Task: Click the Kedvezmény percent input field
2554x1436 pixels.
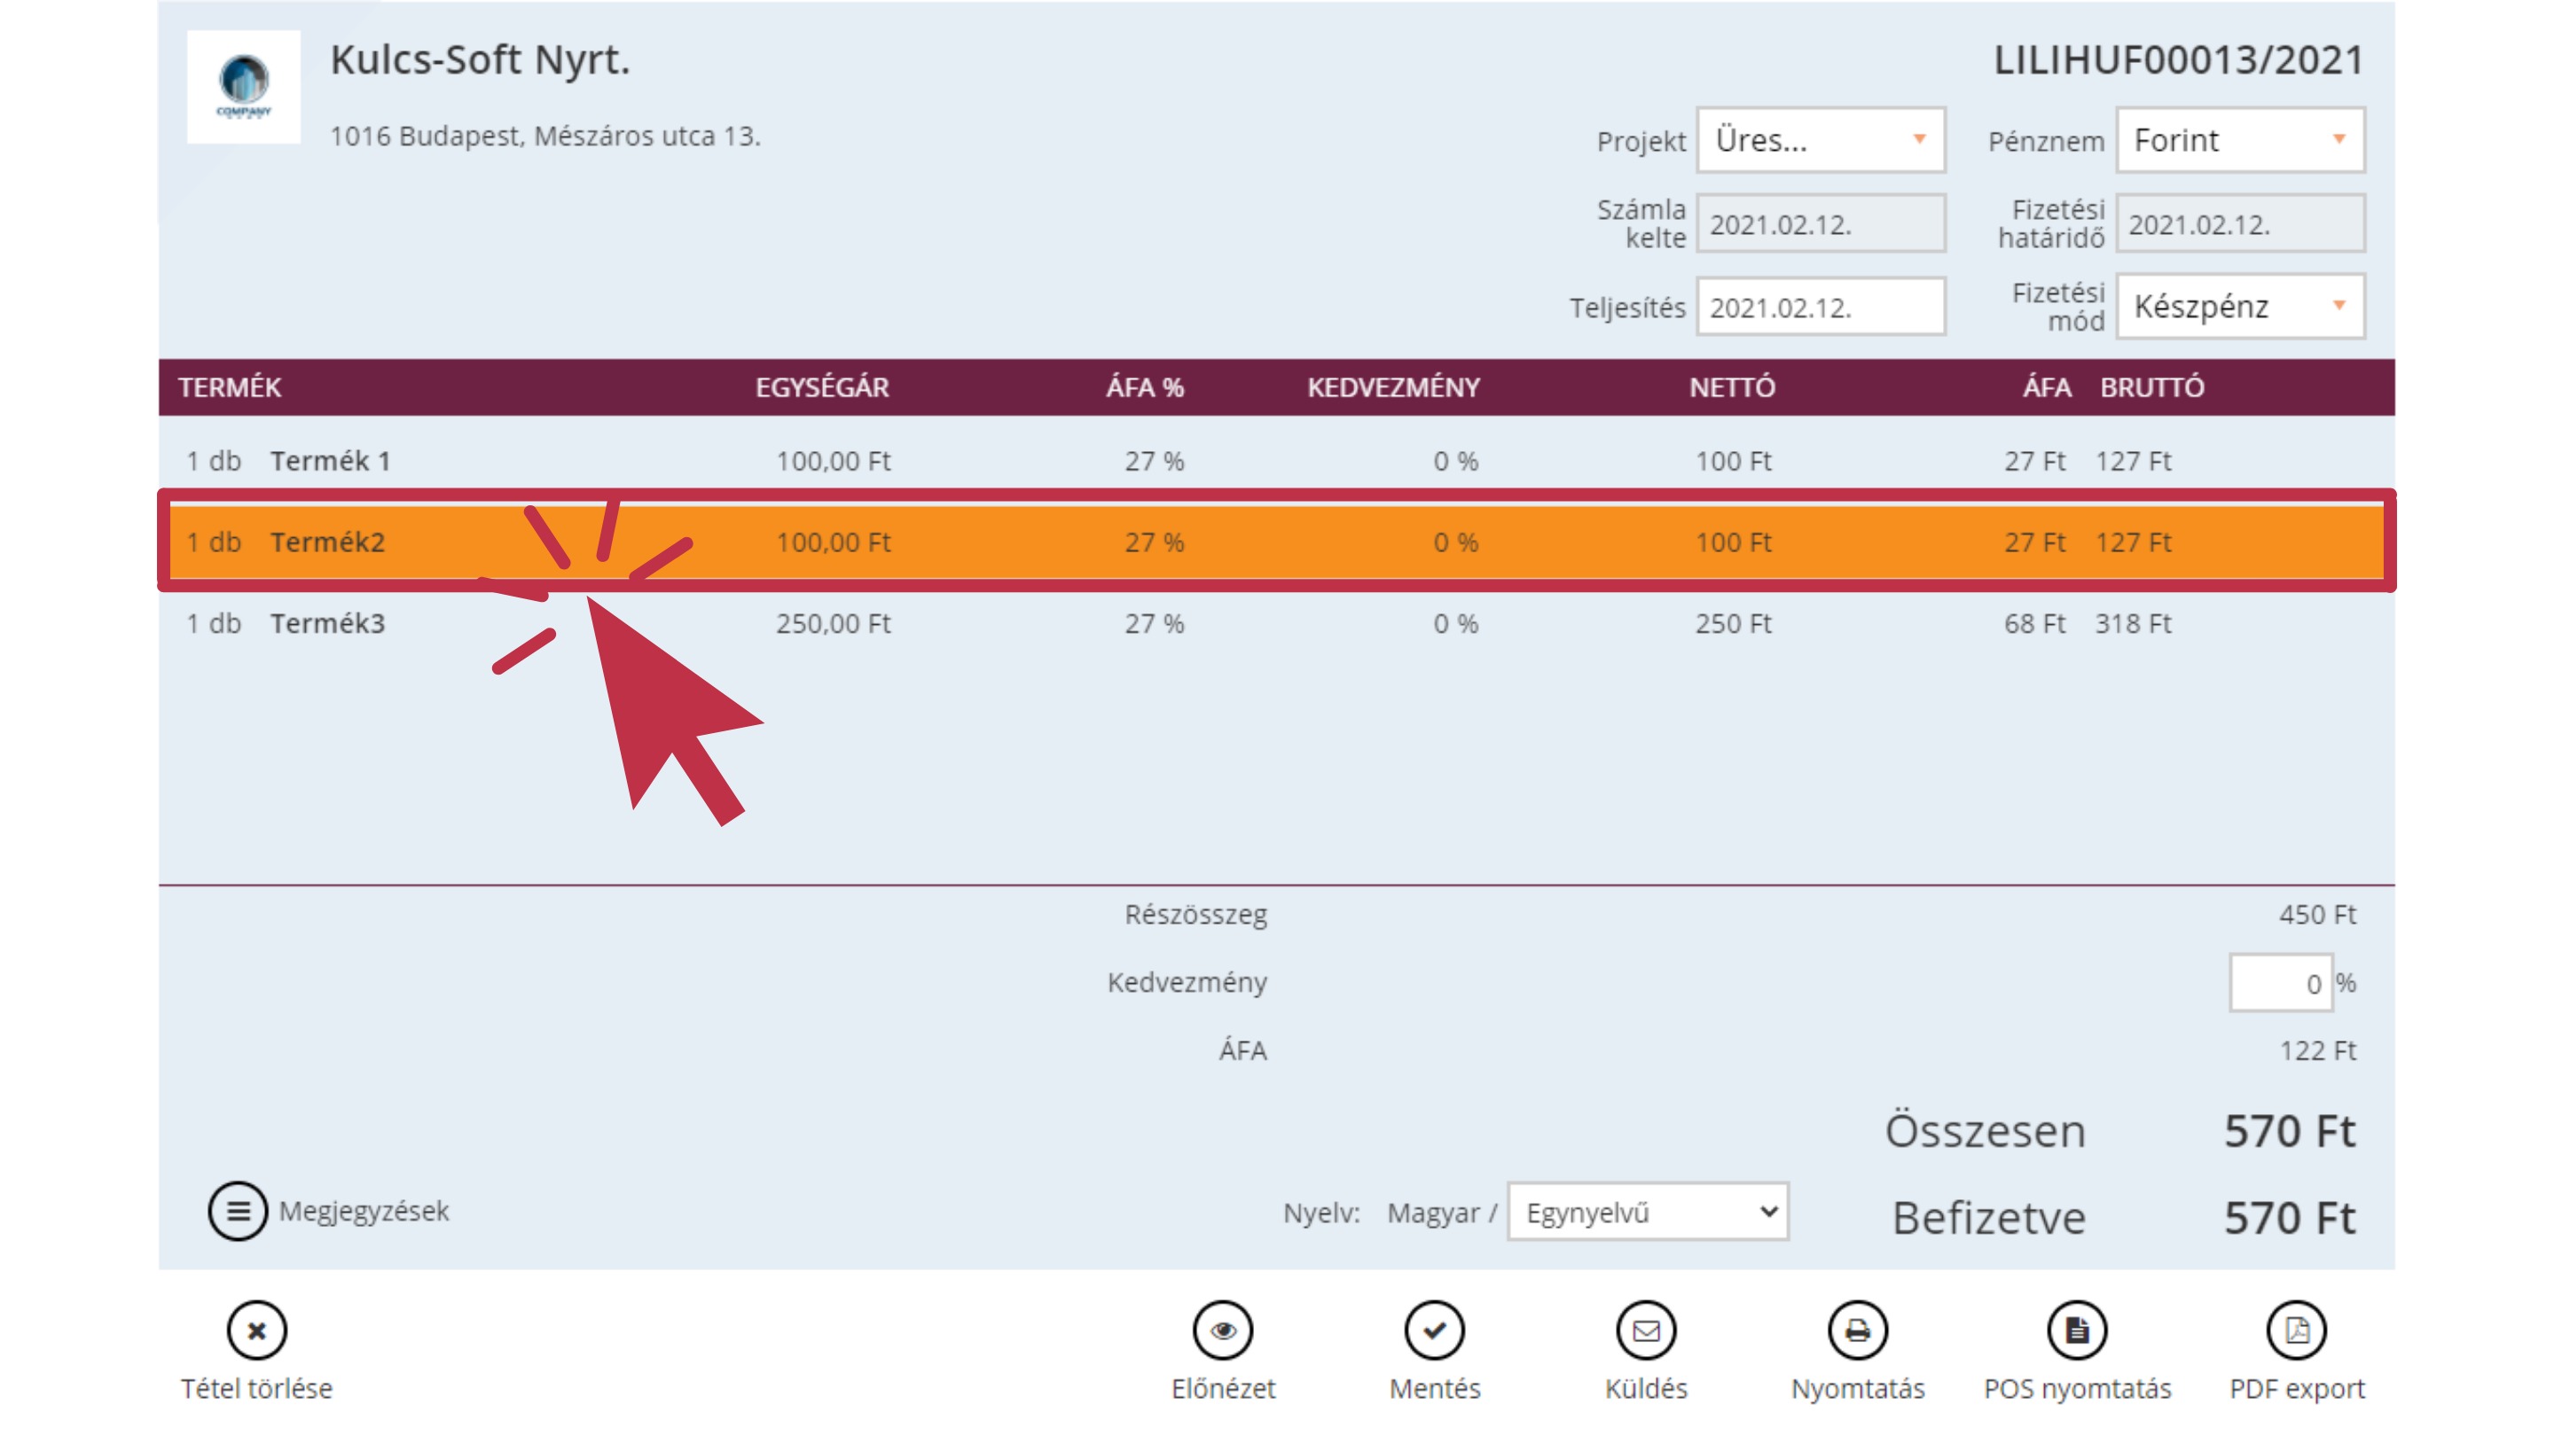Action: [x=2279, y=983]
